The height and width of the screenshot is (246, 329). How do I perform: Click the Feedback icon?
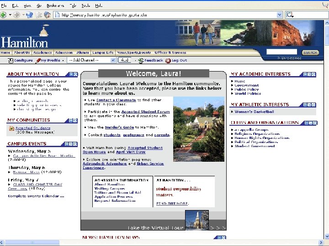141,61
